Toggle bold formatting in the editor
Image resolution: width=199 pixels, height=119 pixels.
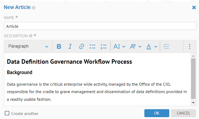pos(59,47)
